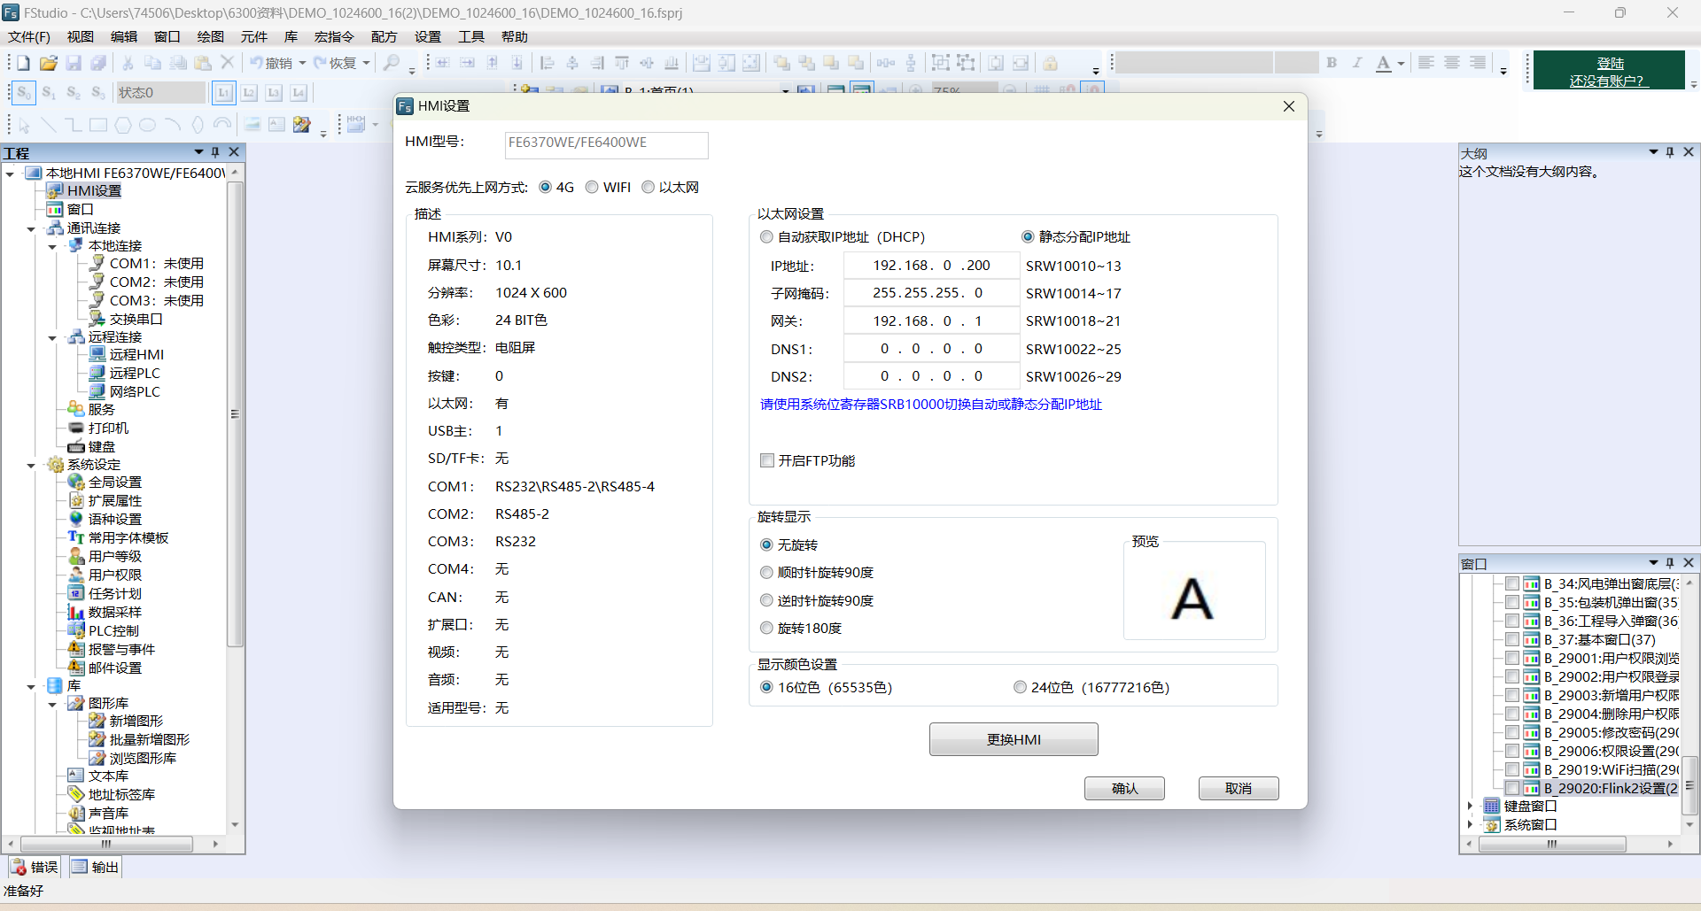Click the lock icon in toolbar
This screenshot has width=1701, height=911.
pos(1050,63)
